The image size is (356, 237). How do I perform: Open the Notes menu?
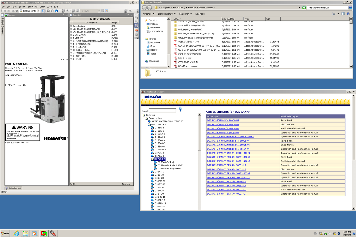click(42, 7)
